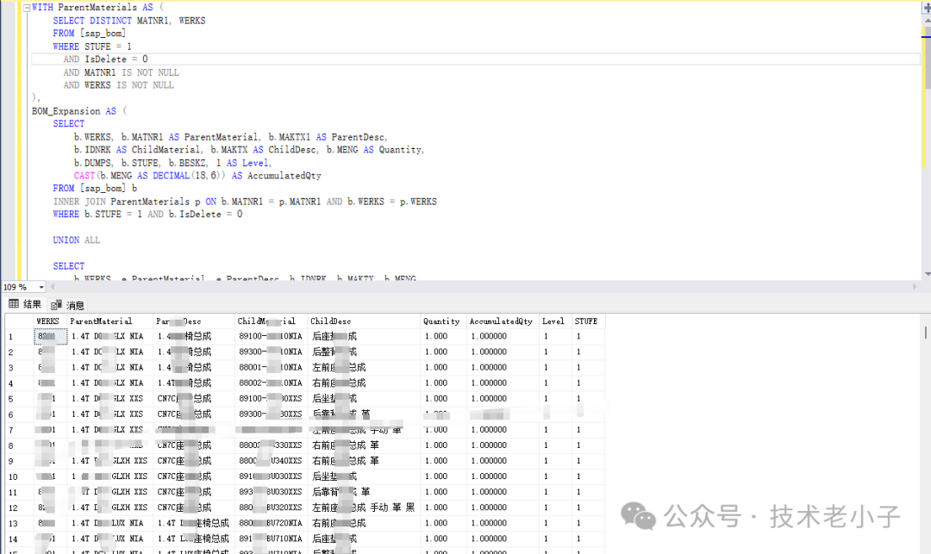
Task: Select the WERKS column header
Action: point(48,321)
